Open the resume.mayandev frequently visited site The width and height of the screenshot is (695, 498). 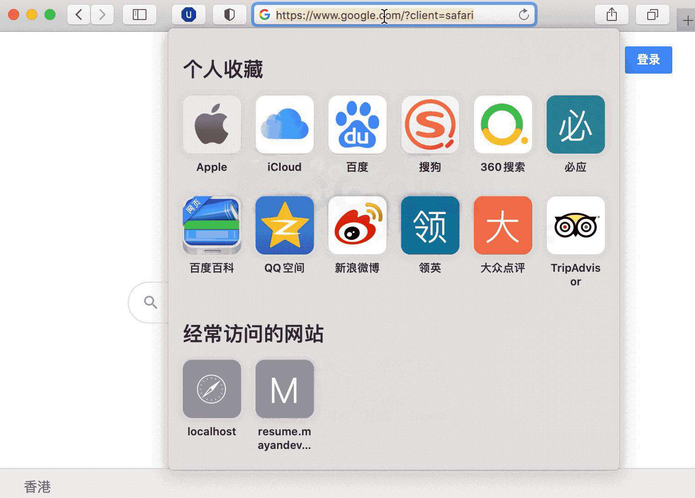click(284, 389)
